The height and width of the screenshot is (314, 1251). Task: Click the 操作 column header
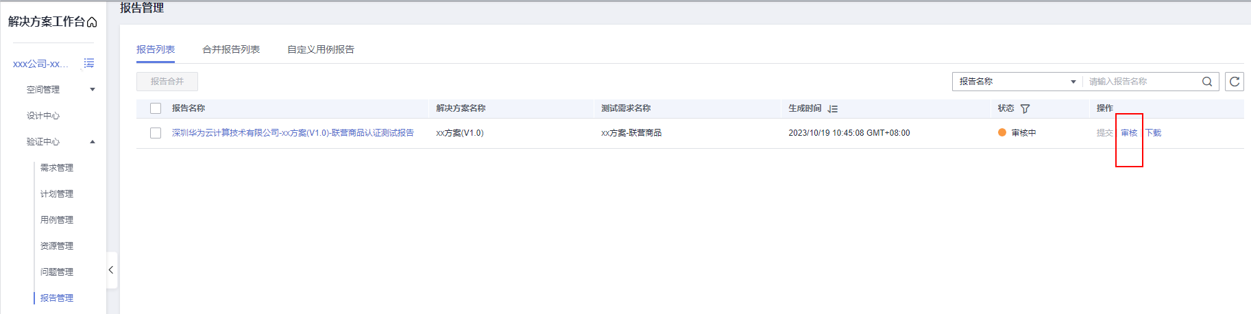tap(1104, 108)
